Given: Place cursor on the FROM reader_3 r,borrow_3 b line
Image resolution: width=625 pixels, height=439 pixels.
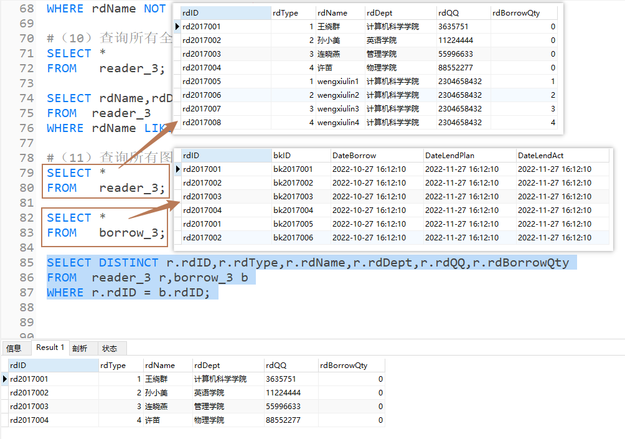Looking at the screenshot, I should point(148,278).
